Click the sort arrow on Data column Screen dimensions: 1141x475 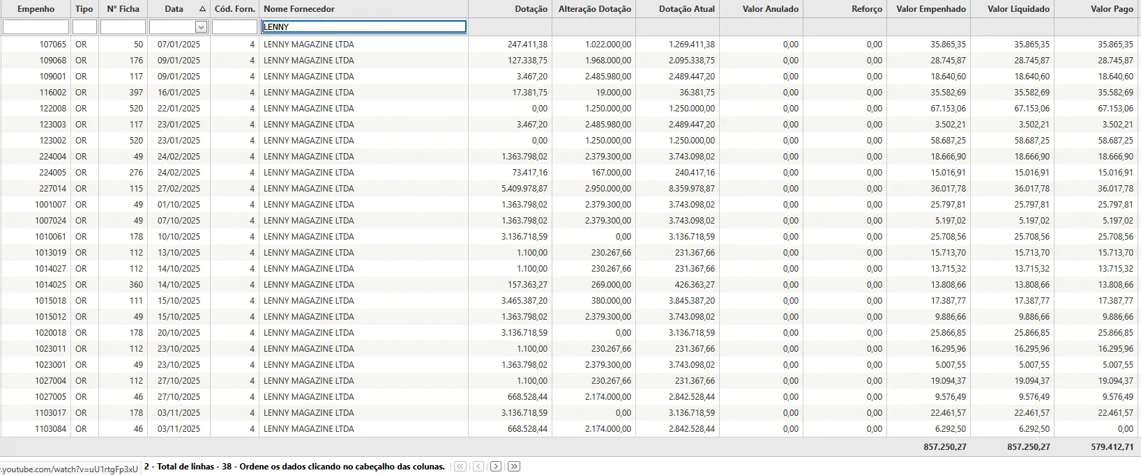[202, 9]
